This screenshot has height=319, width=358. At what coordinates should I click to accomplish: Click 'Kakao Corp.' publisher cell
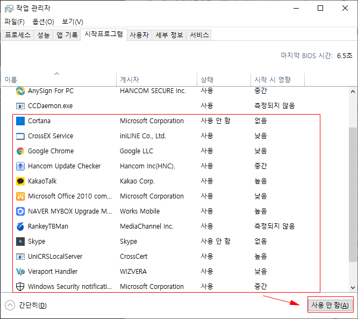coord(137,181)
